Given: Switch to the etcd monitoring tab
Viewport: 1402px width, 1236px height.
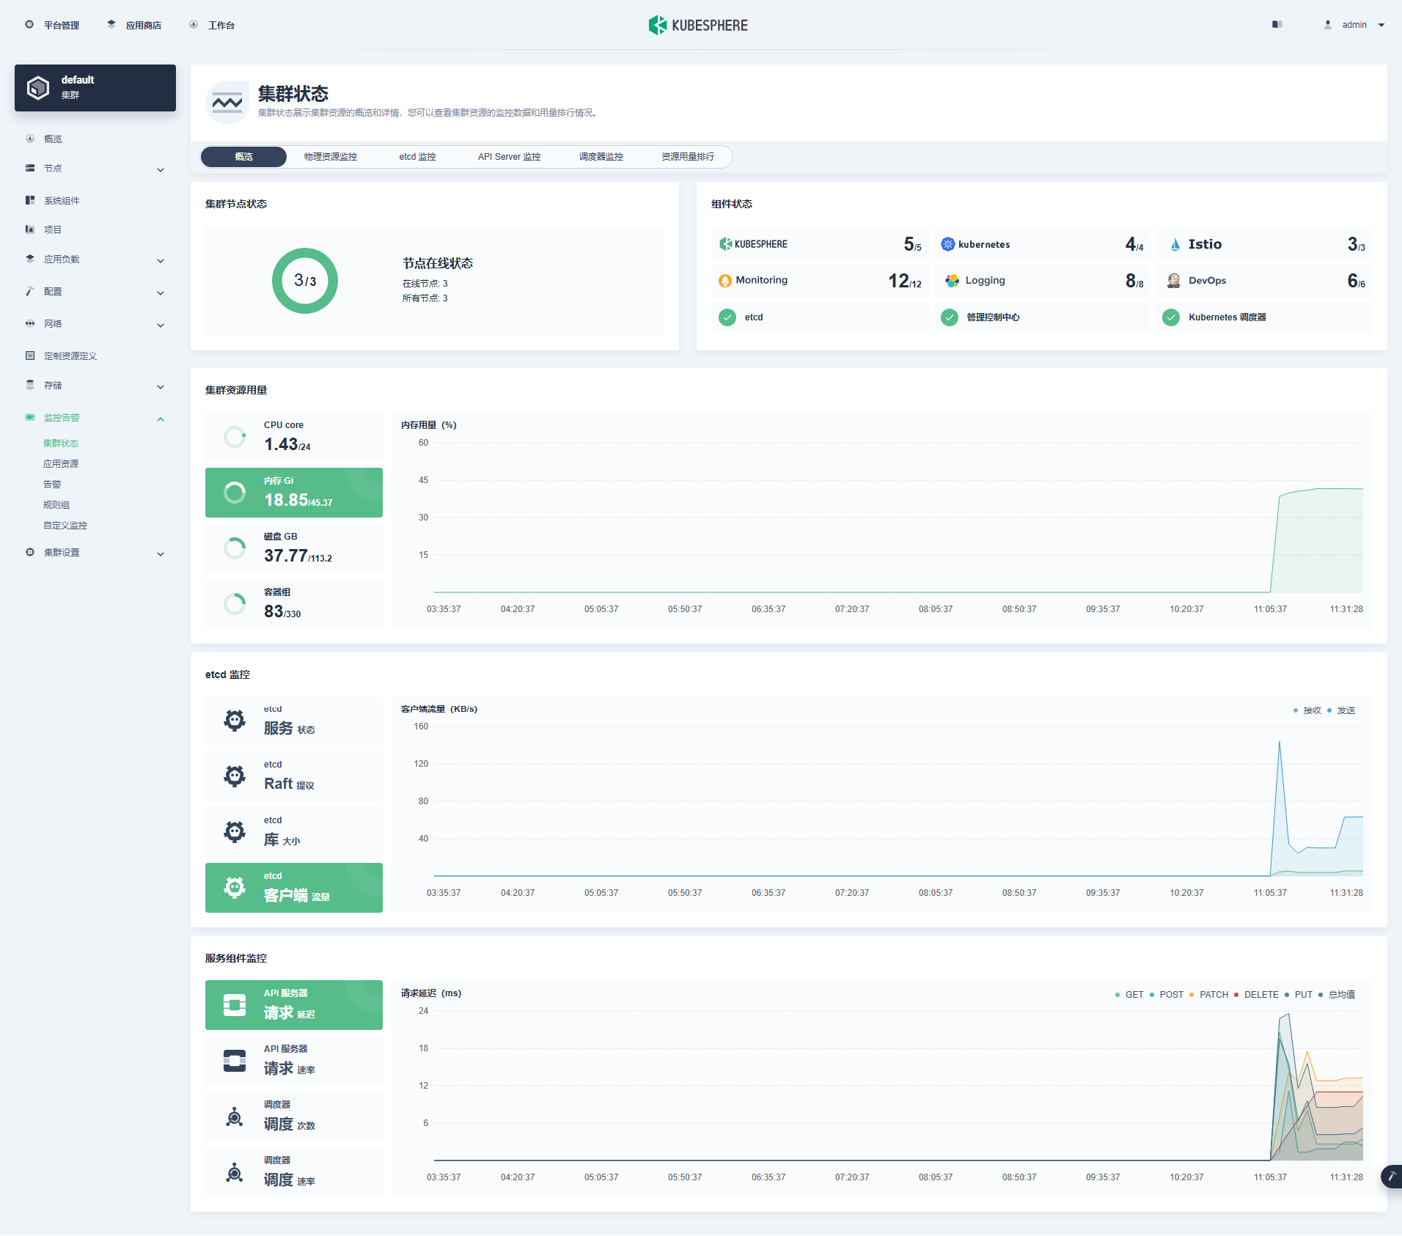Looking at the screenshot, I should pyautogui.click(x=417, y=157).
